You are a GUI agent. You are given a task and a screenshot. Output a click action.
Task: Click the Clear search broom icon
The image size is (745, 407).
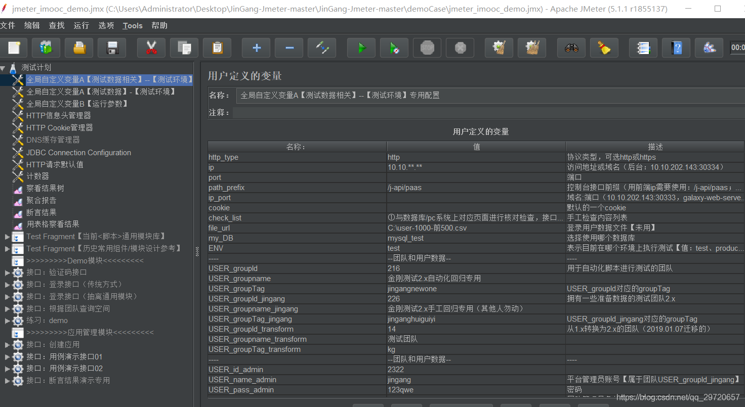pyautogui.click(x=604, y=48)
